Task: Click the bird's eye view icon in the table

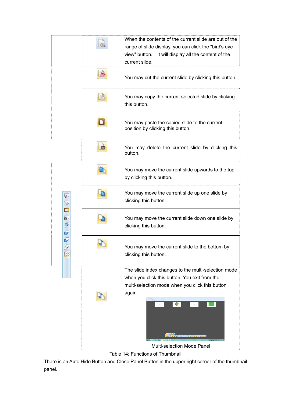Action: [102, 43]
